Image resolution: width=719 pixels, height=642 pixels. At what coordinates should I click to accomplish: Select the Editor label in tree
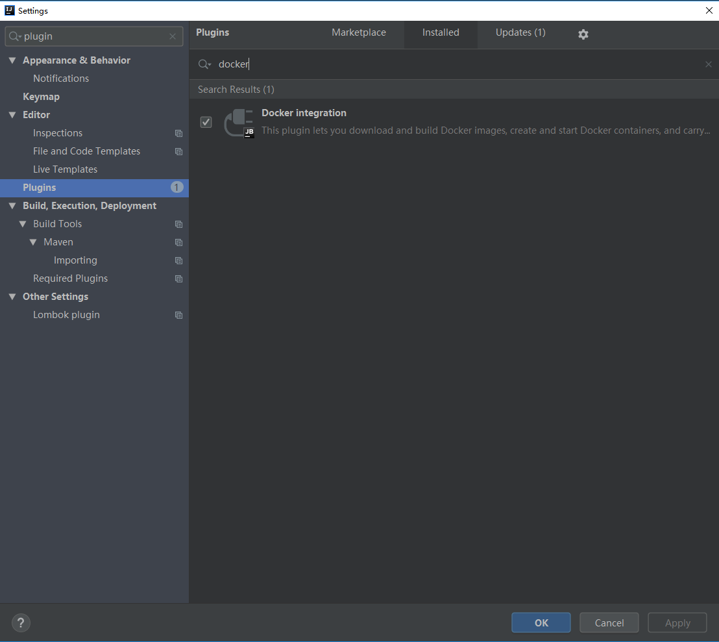[36, 115]
